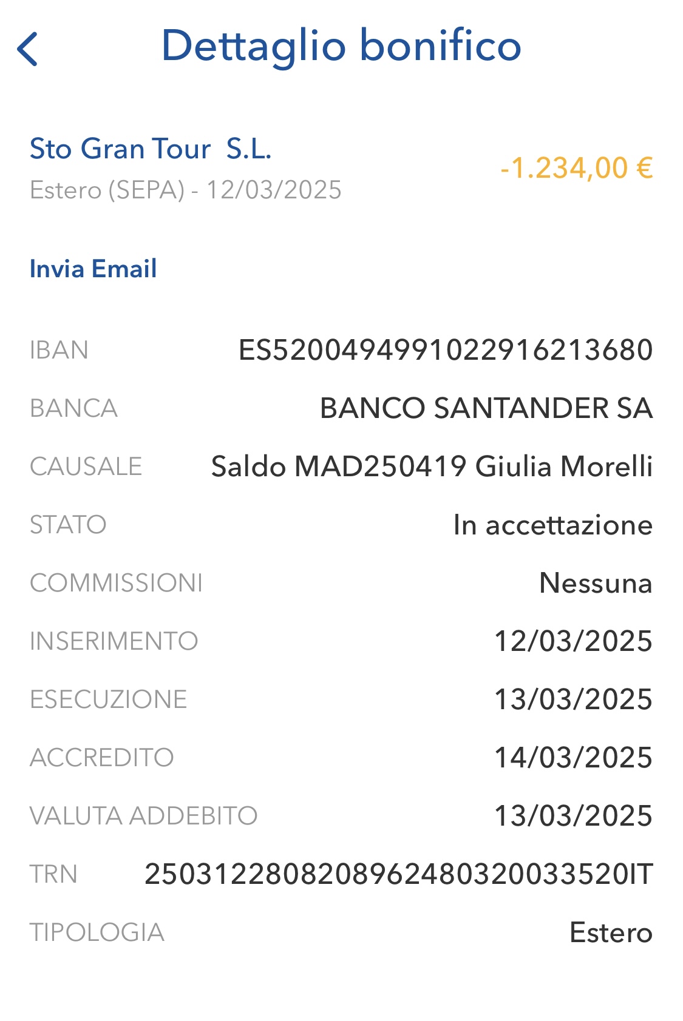Select the causale text Saldo MAD250419
The height and width of the screenshot is (1021, 683).
(339, 467)
